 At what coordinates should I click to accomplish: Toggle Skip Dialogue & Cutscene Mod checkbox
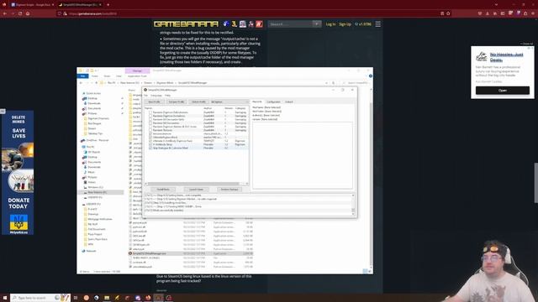point(150,148)
